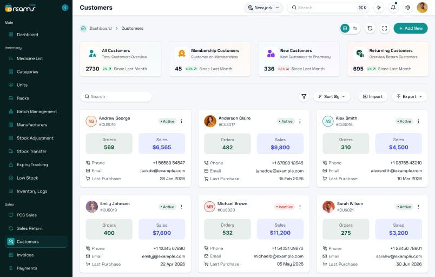Click the Inventory Logs sidebar icon
This screenshot has width=435, height=277.
(x=11, y=192)
